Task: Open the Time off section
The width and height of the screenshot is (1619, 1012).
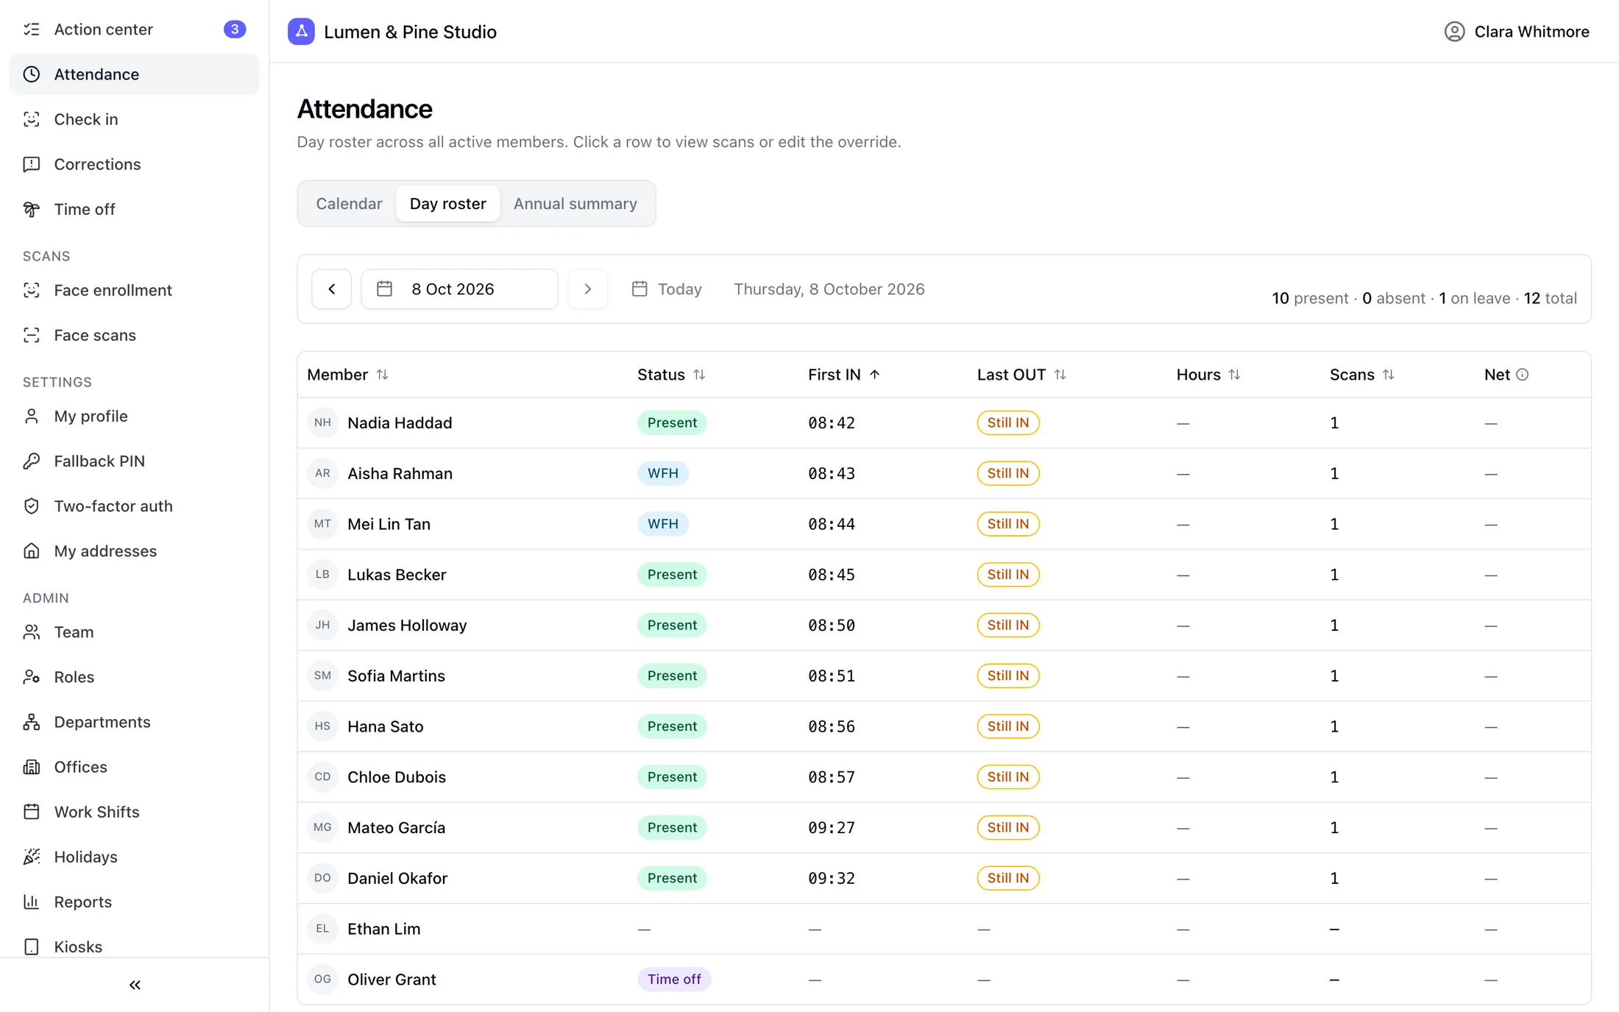Action: pos(134,209)
